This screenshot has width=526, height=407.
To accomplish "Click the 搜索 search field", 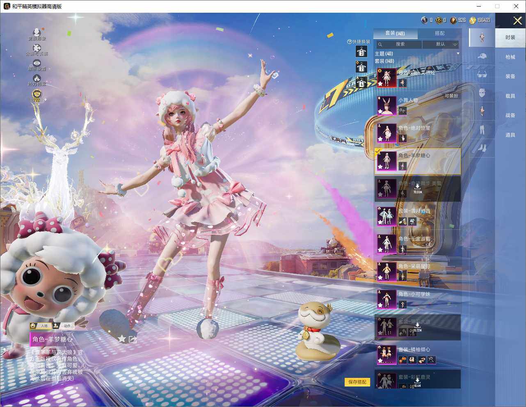I will pyautogui.click(x=399, y=44).
